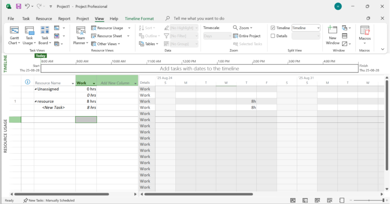Viewport: 390px width, 204px height.
Task: Switch to Gantt view from status bar
Action: [x=293, y=200]
